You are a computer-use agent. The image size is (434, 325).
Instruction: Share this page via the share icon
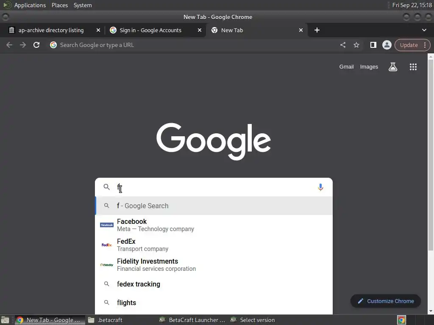tap(342, 45)
